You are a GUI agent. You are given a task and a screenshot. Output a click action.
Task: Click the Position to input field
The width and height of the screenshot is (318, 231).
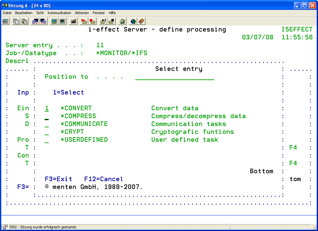[174, 77]
